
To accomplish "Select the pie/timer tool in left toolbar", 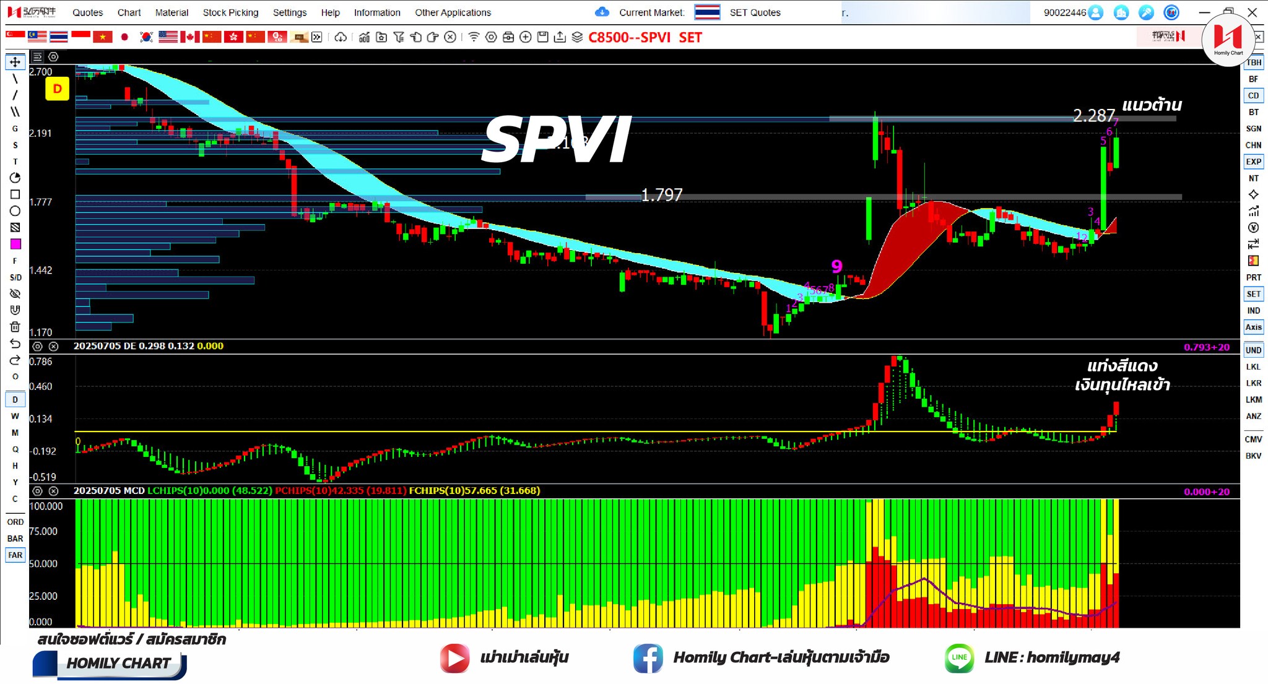I will tap(15, 178).
